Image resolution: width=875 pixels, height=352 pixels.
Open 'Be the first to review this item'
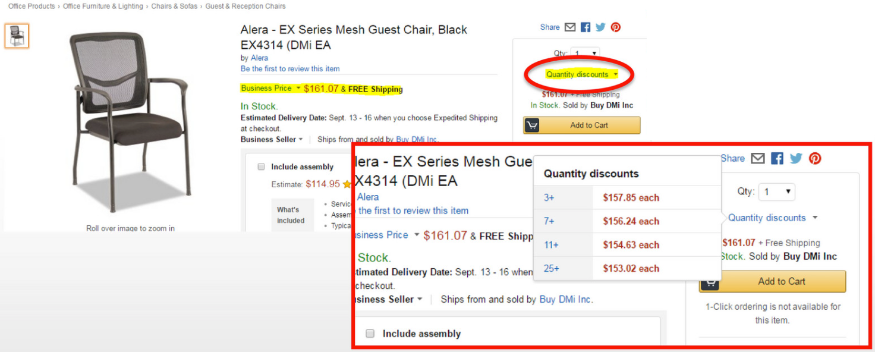coord(290,69)
